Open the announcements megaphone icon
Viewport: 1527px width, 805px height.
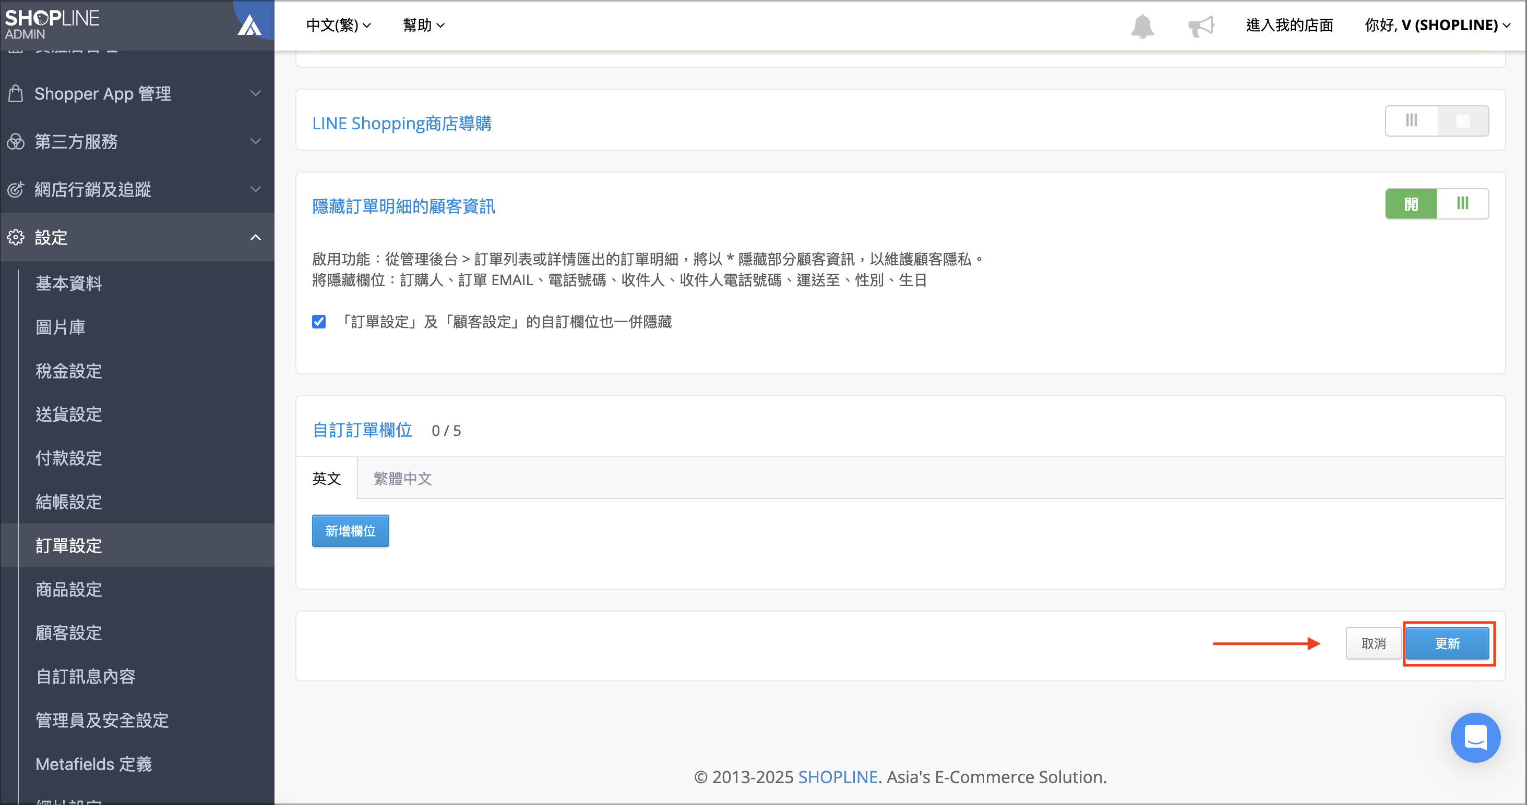pyautogui.click(x=1201, y=26)
